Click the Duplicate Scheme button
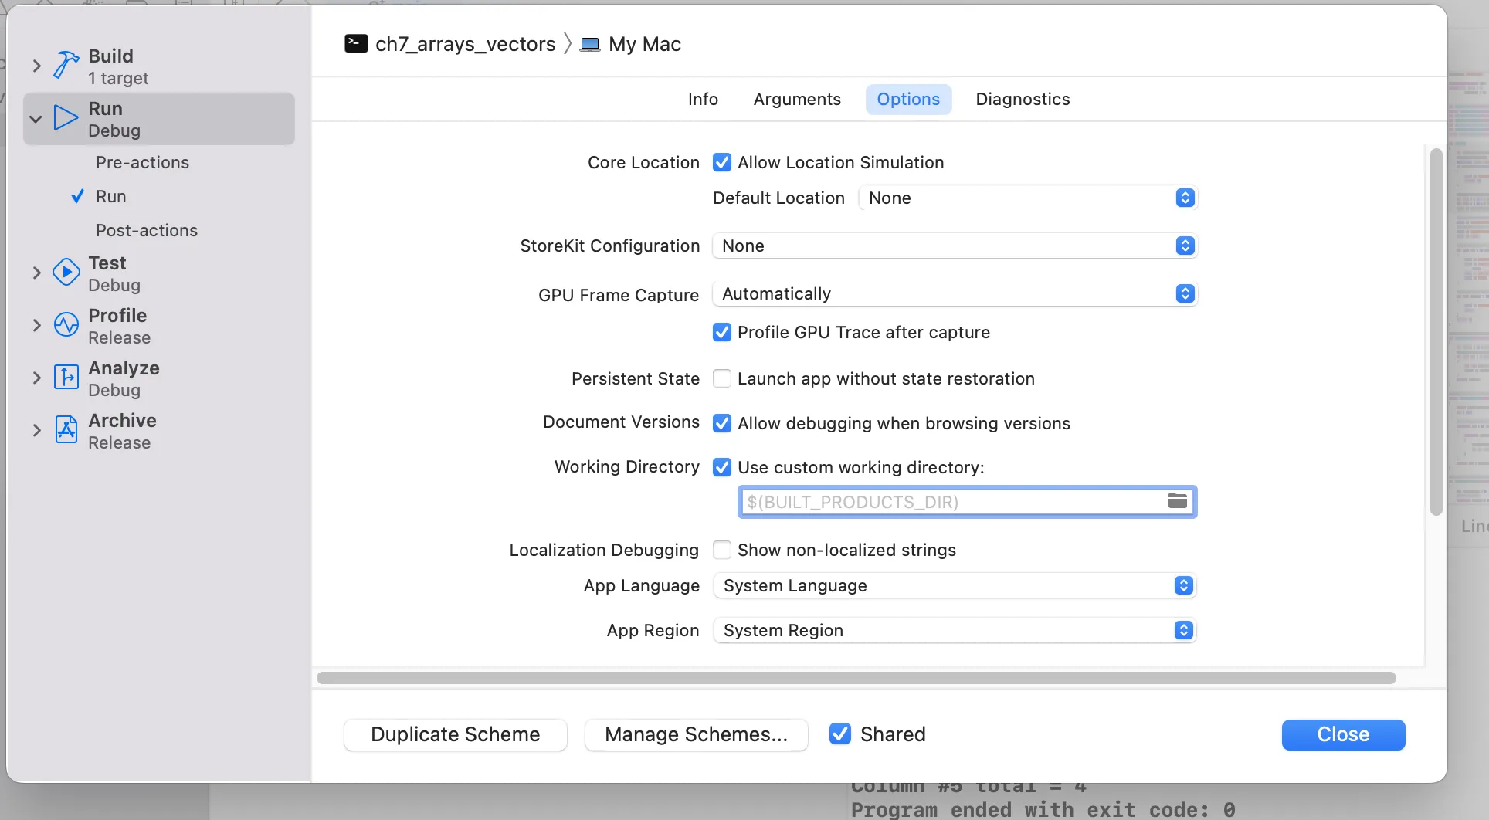Image resolution: width=1489 pixels, height=820 pixels. coord(456,734)
